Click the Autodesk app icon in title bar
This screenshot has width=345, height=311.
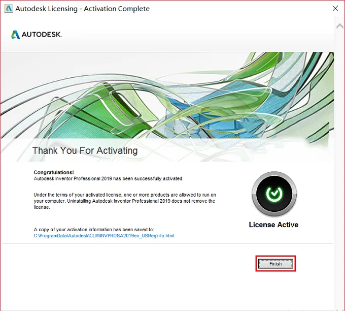point(9,9)
